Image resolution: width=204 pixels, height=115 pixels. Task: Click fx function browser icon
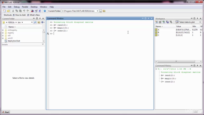coord(48,34)
